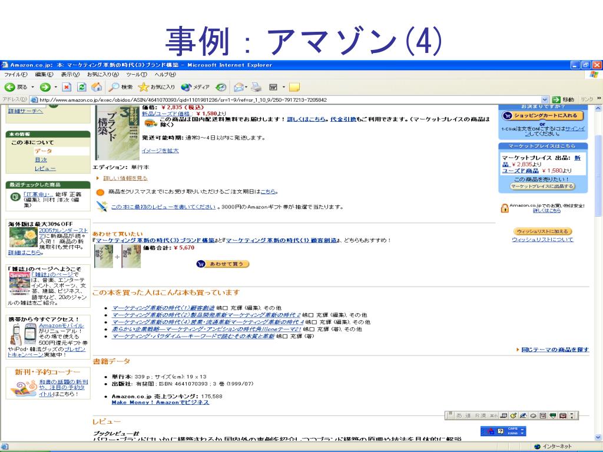This screenshot has height=452, width=603.
Task: Click the padlock security icon
Action: click(504, 208)
